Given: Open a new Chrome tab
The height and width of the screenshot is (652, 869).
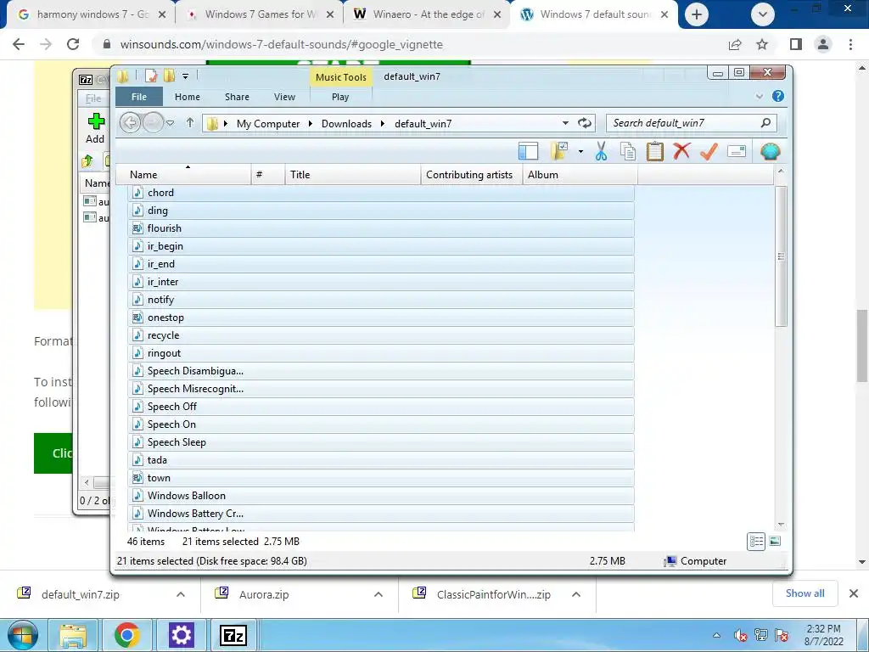Looking at the screenshot, I should [x=697, y=14].
